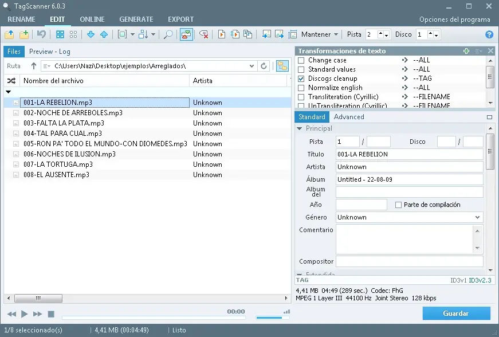This screenshot has width=499, height=337.
Task: Refresh the folder with the reload icon
Action: click(x=264, y=66)
